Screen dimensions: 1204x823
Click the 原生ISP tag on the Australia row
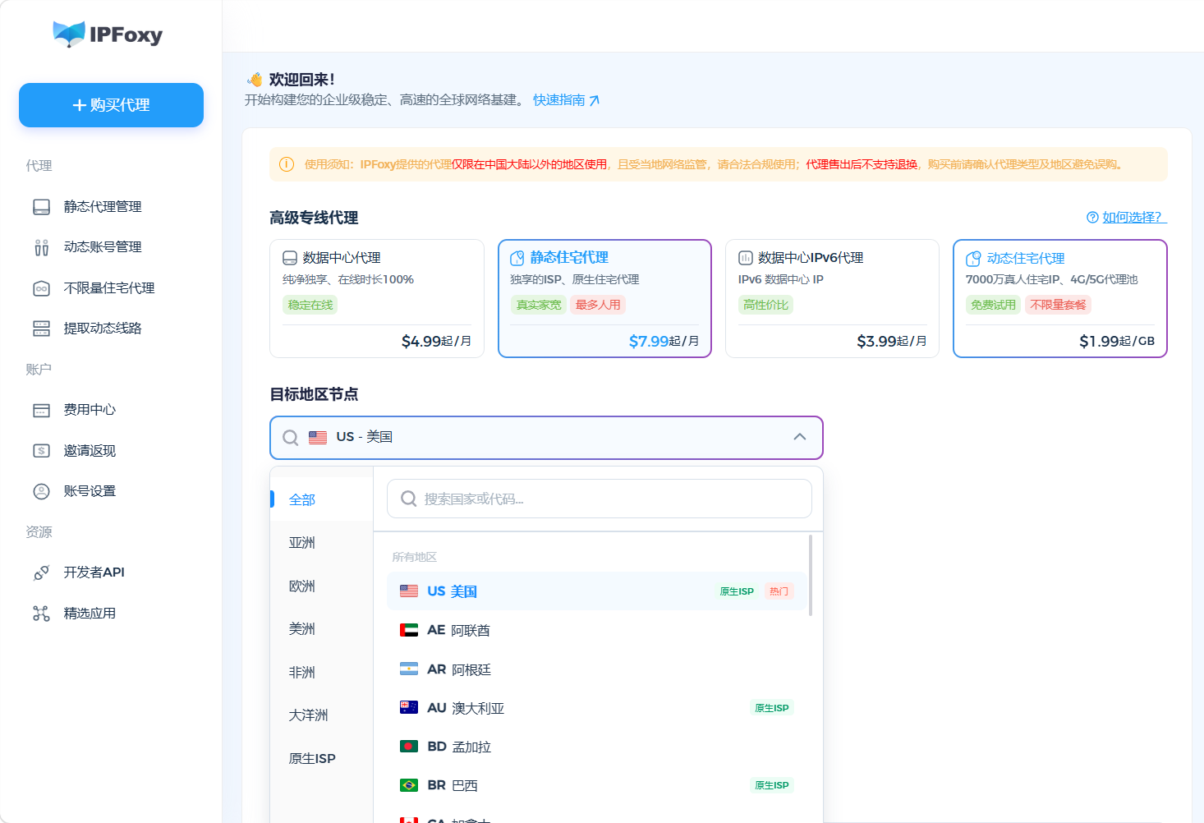click(x=772, y=708)
